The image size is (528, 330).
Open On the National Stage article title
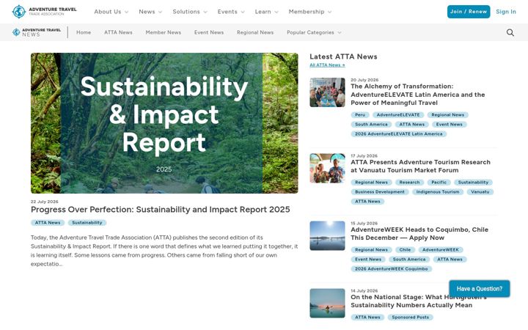tap(419, 301)
